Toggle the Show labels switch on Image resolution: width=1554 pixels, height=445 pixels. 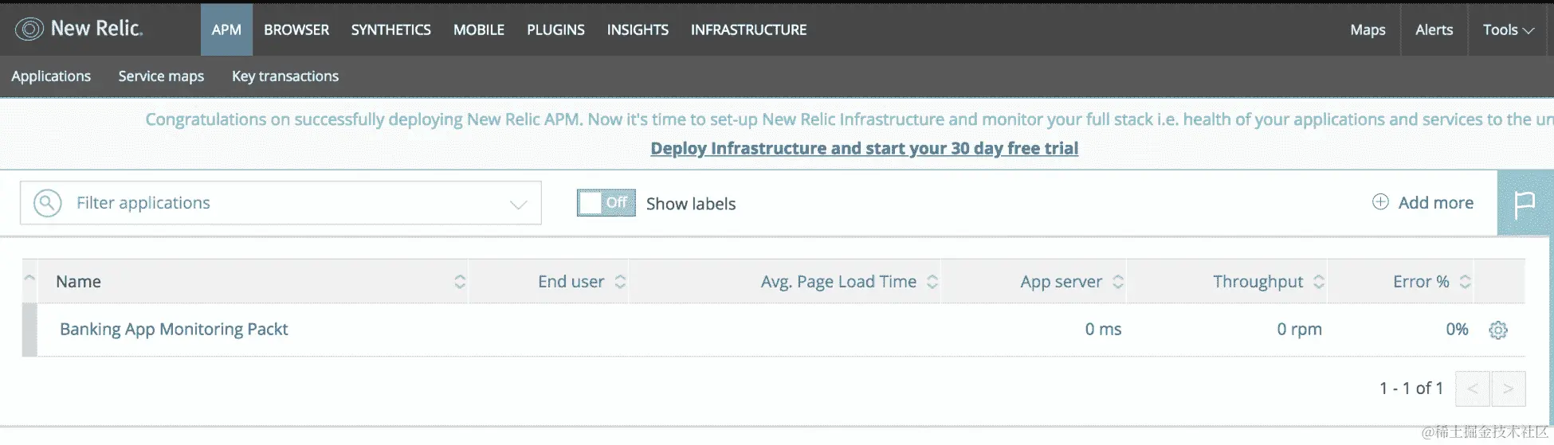(x=606, y=203)
